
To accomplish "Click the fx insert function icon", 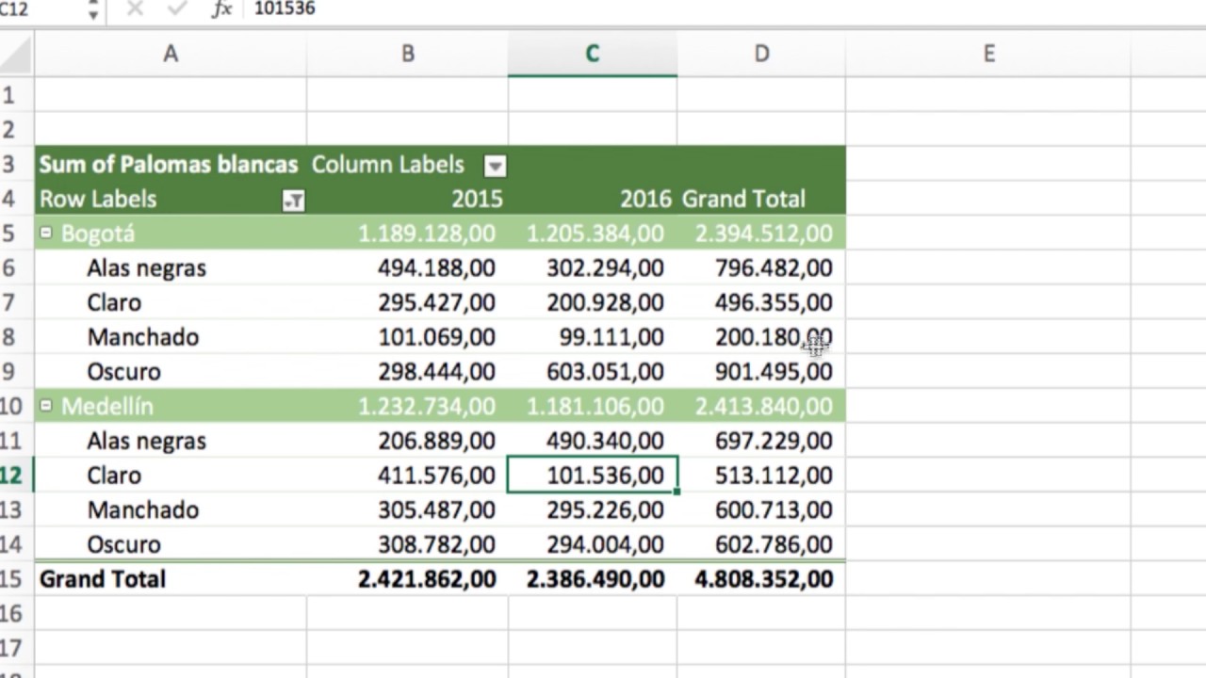I will coord(221,9).
